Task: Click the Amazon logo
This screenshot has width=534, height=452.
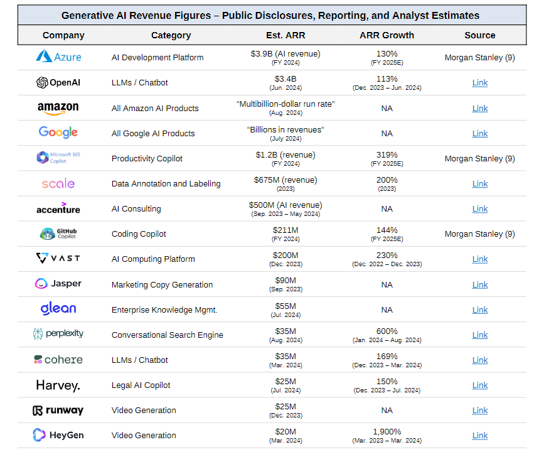Action: [58, 109]
